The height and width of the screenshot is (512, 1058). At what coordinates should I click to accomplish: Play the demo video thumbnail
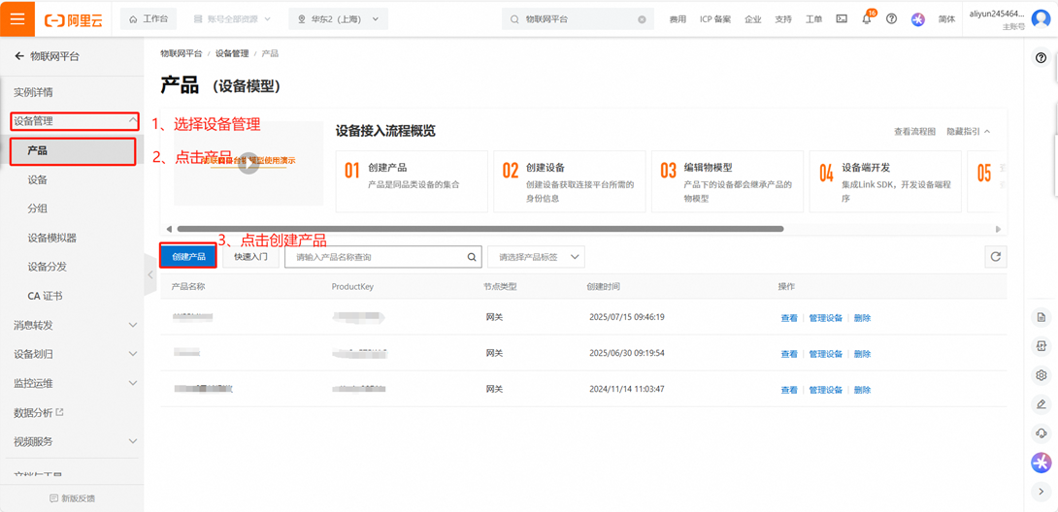tap(248, 163)
